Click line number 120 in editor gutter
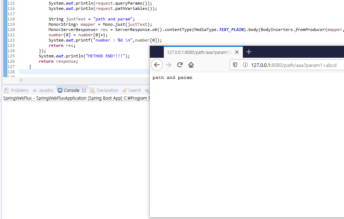The height and width of the screenshot is (219, 344). pos(11,30)
